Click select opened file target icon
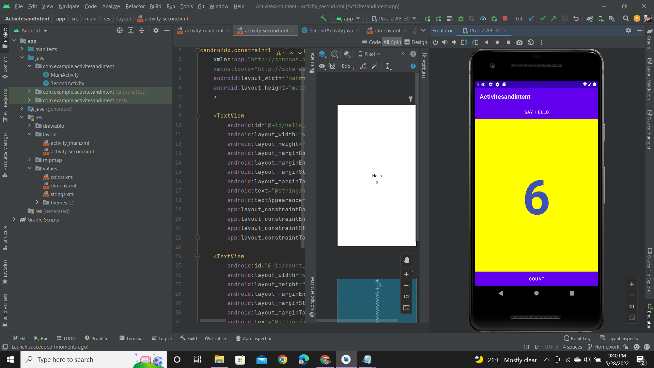The image size is (654, 368). (x=120, y=30)
